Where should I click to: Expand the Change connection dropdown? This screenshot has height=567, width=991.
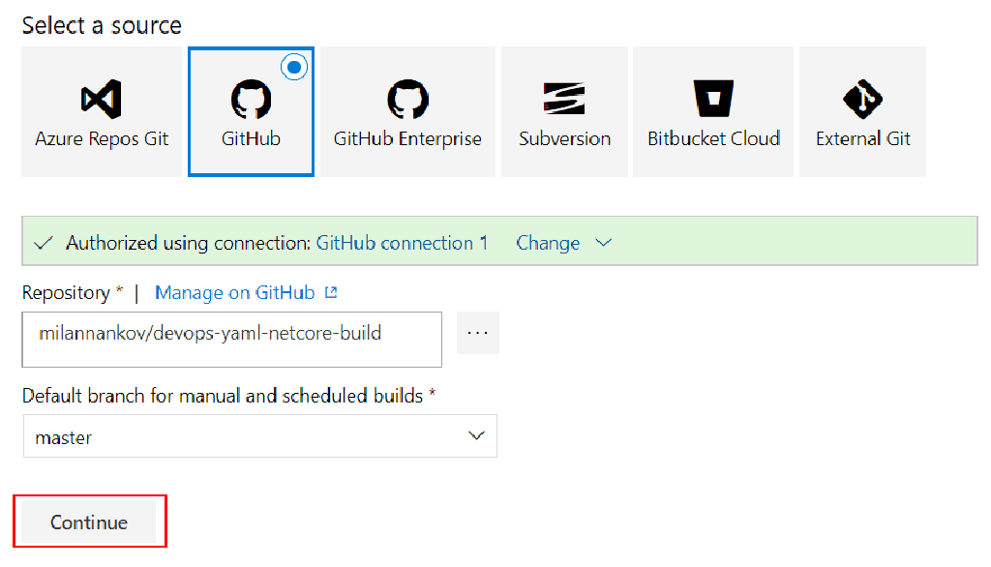(564, 243)
